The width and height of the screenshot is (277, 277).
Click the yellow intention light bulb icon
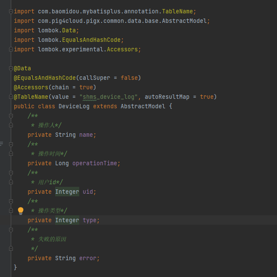coord(20,211)
